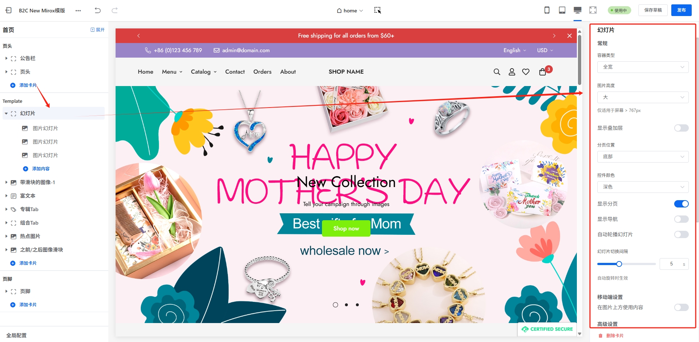Screen dimensions: 699x342
Task: Switch to mobile phone preview icon
Action: point(547,10)
